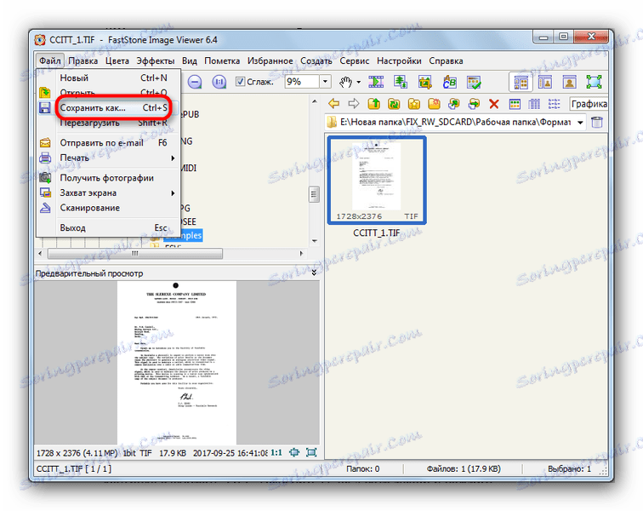
Task: Switch to thumbnails view mode icon
Action: coord(515,104)
